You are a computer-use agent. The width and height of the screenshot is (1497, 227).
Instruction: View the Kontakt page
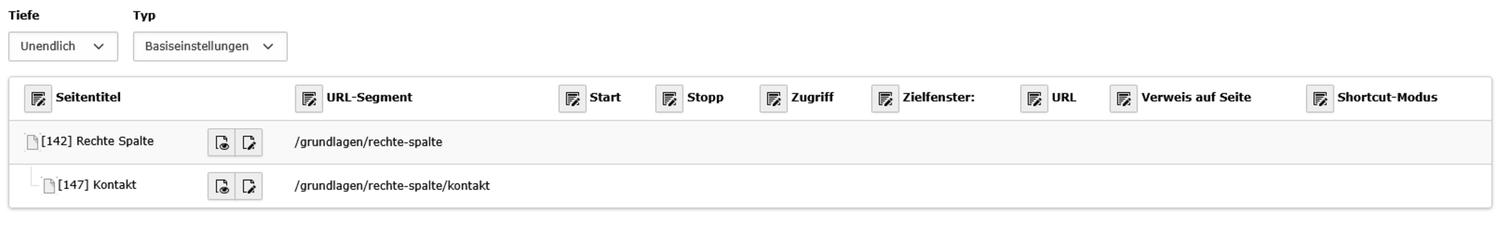(222, 186)
